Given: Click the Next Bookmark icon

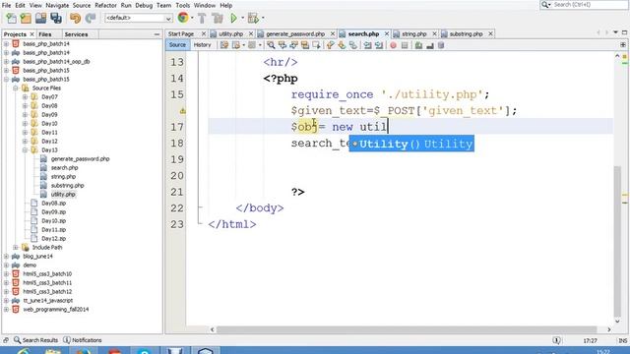Looking at the screenshot, I should [x=342, y=45].
